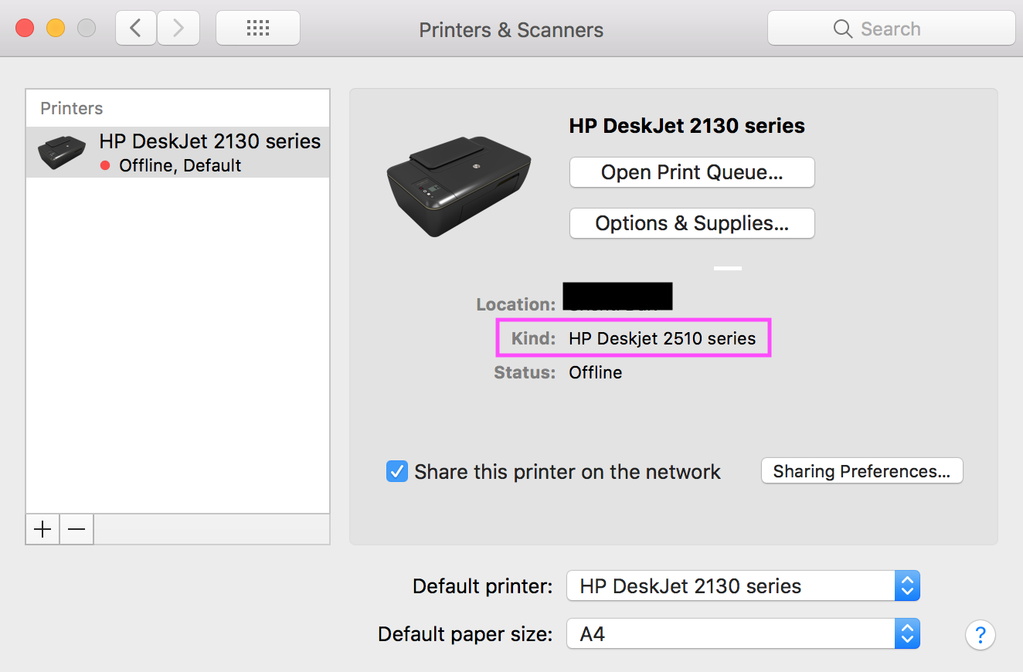Open the Default printer dropdown

[x=743, y=586]
